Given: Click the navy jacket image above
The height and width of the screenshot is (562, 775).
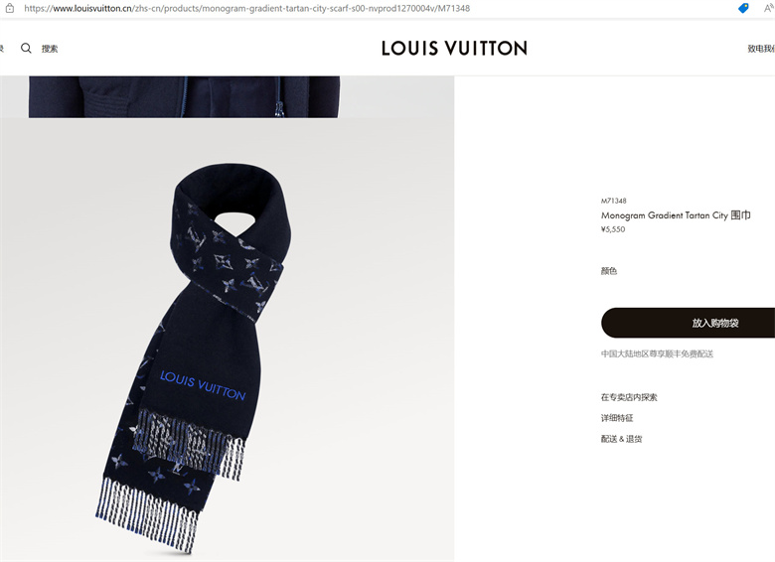Looking at the screenshot, I should tap(184, 96).
